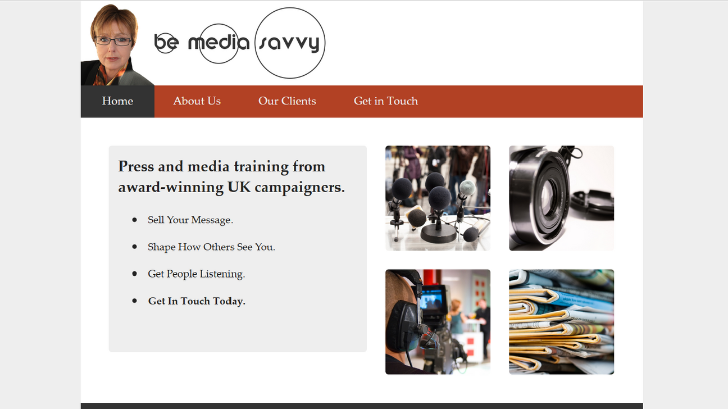Click the Home navigation tab
This screenshot has height=409, width=728.
click(117, 101)
